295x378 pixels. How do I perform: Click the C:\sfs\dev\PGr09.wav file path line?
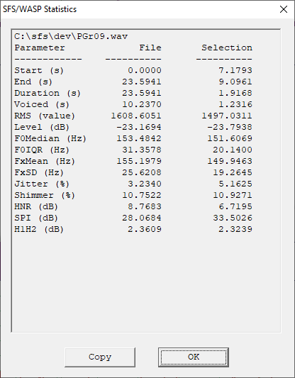click(x=71, y=36)
